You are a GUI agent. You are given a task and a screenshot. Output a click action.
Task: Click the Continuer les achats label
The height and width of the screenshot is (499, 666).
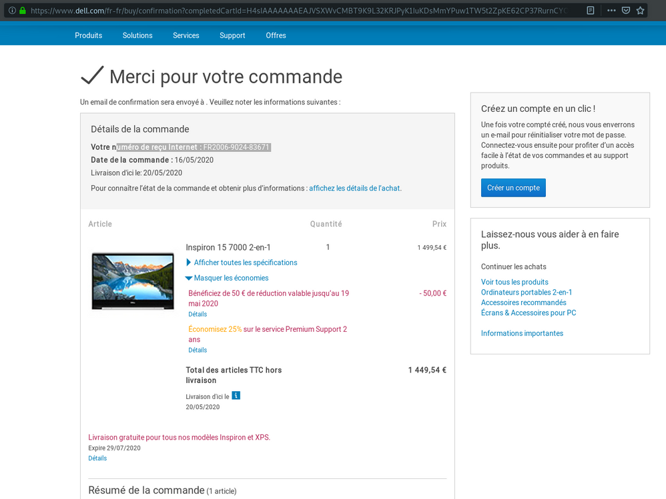514,266
